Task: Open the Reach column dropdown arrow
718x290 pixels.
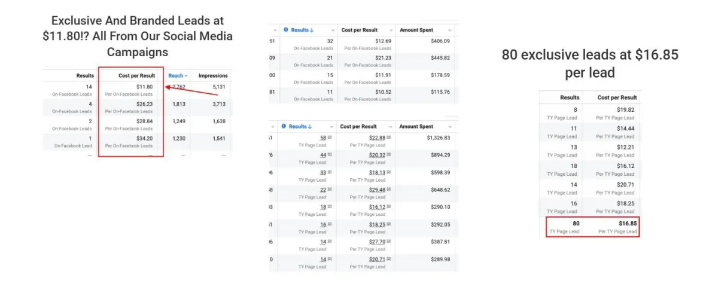Action: coord(187,76)
